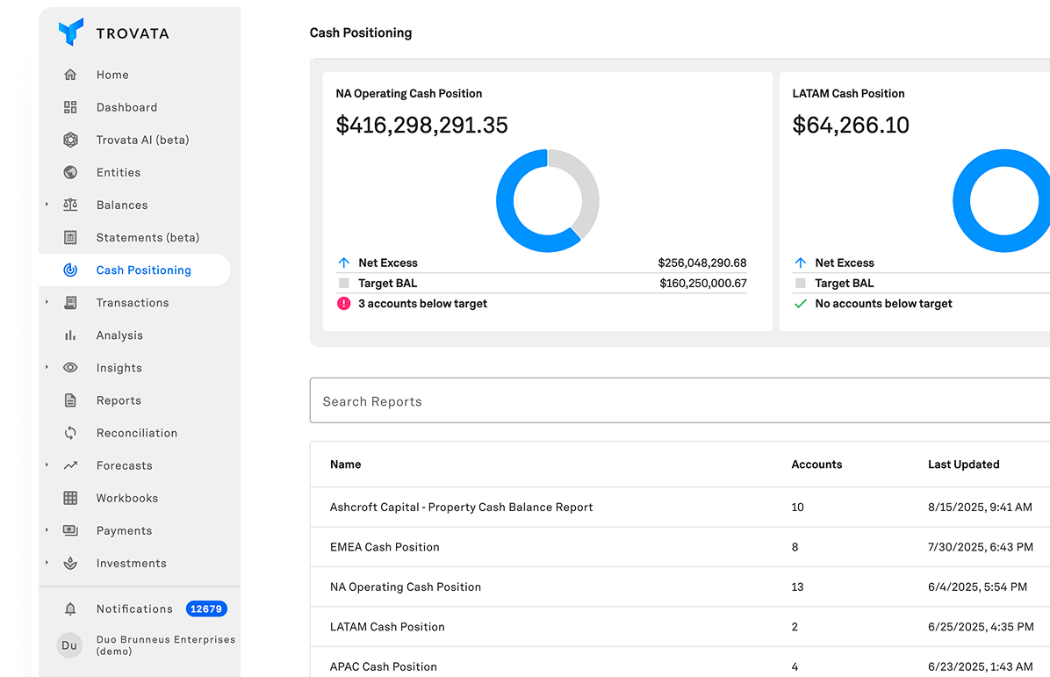Image resolution: width=1050 pixels, height=677 pixels.
Task: Open Workbooks using the table icon
Action: point(70,499)
